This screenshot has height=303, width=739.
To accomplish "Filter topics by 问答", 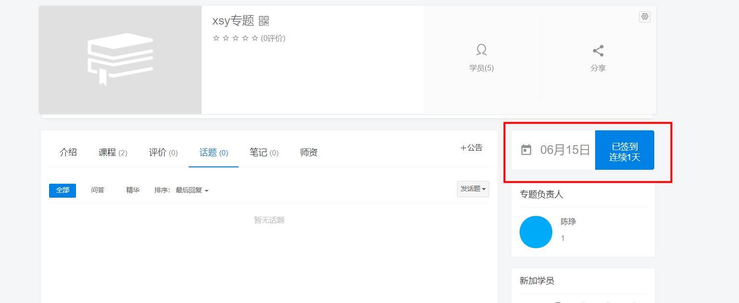I will [x=98, y=190].
